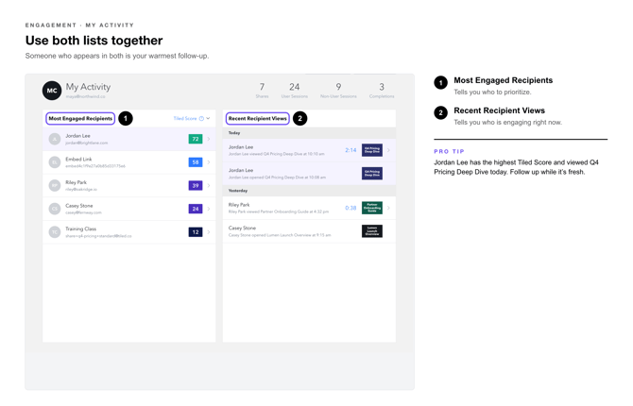
Task: Select the Training Class recipient name
Action: 80,228
